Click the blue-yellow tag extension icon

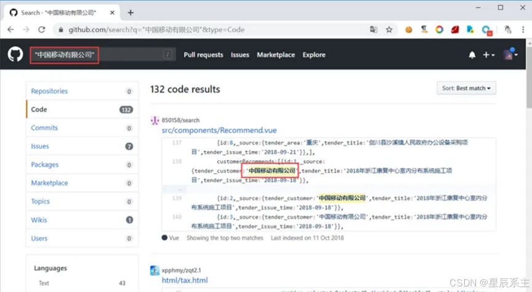[x=470, y=30]
